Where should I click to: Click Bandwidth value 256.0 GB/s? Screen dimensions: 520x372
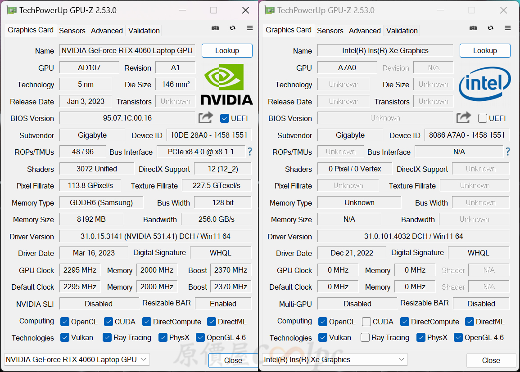[x=217, y=220]
